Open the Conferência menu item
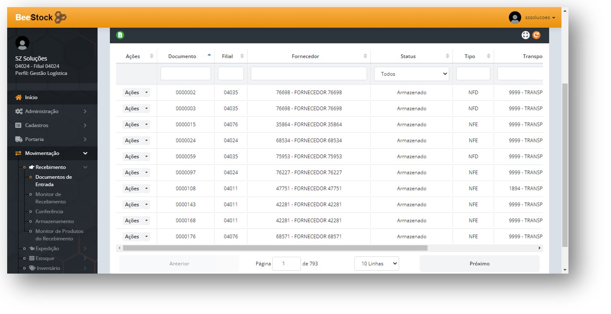Viewport: 611px width, 314px height. [49, 212]
